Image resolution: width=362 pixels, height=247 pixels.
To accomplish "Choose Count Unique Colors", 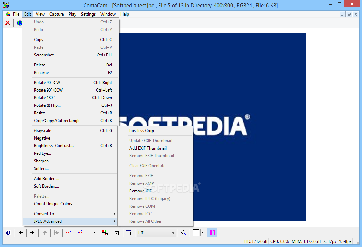I will (70, 204).
